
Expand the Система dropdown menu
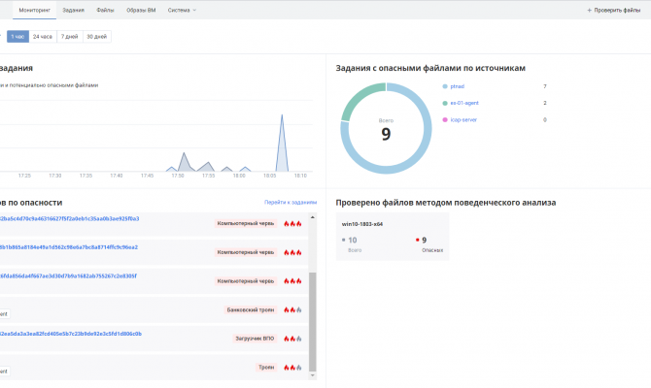[182, 10]
